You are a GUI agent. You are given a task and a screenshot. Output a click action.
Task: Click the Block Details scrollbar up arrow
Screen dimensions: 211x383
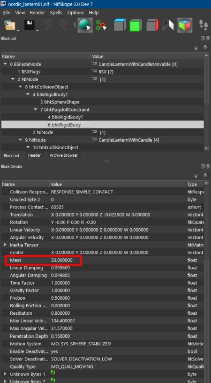[206, 183]
